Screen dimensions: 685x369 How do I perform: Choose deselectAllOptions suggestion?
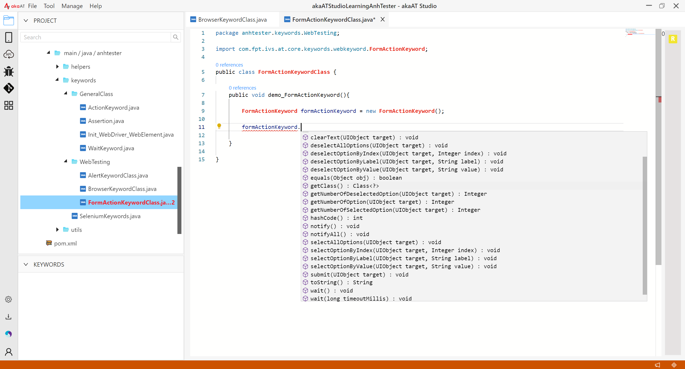click(471, 145)
